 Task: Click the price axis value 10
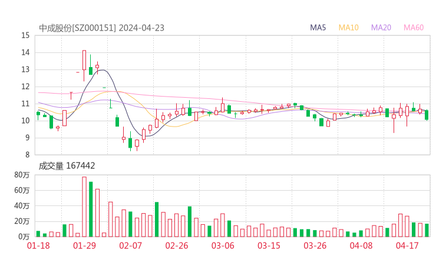(25, 121)
